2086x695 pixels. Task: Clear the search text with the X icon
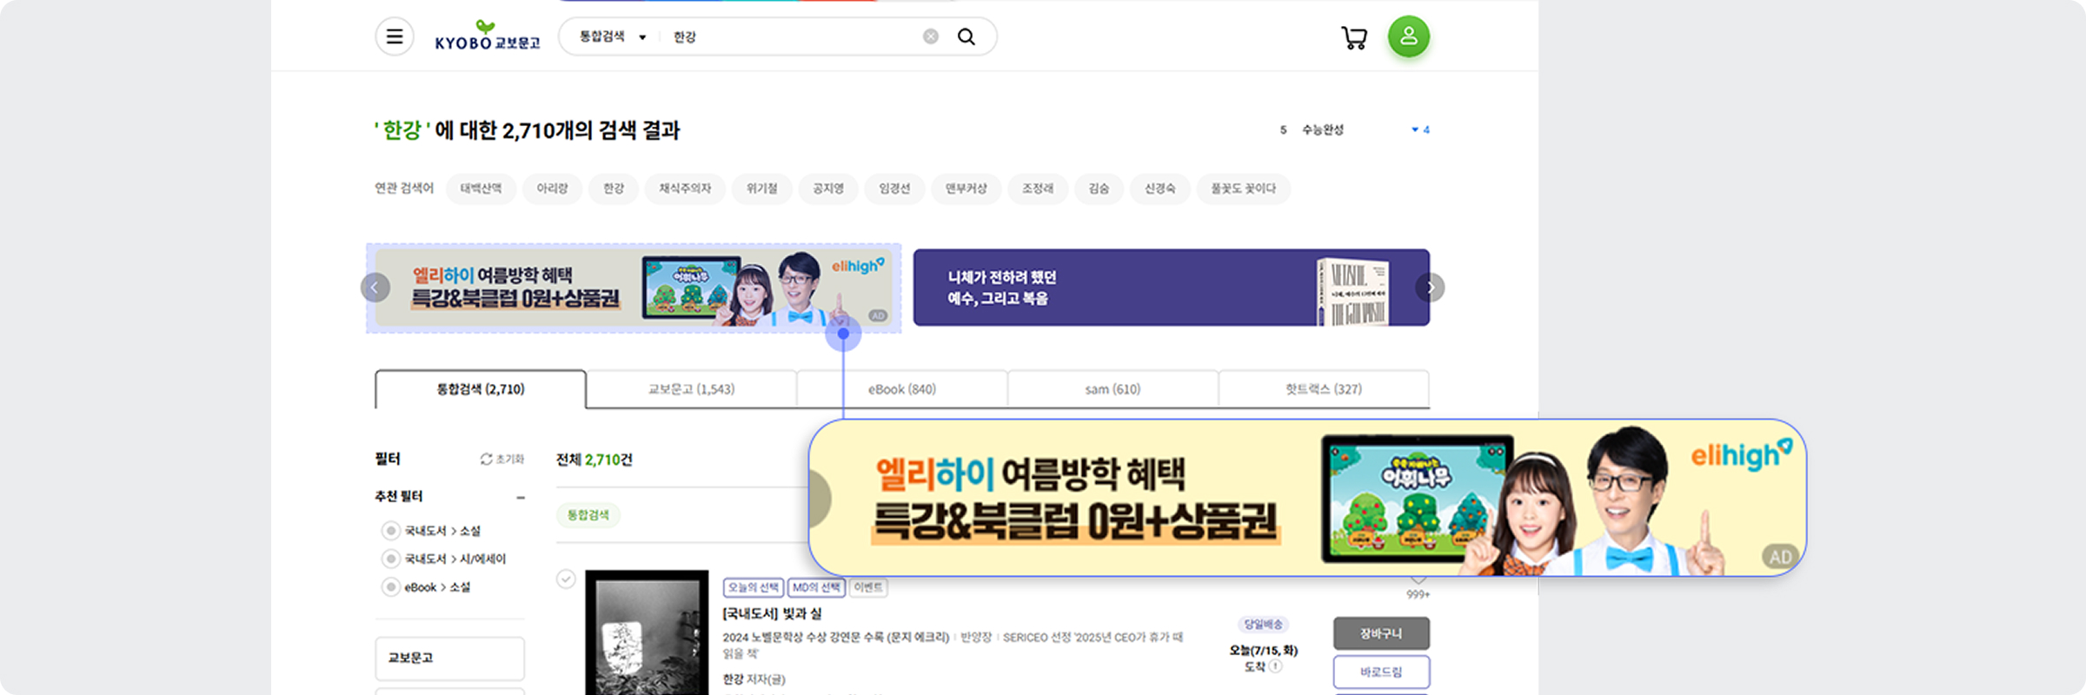[931, 36]
